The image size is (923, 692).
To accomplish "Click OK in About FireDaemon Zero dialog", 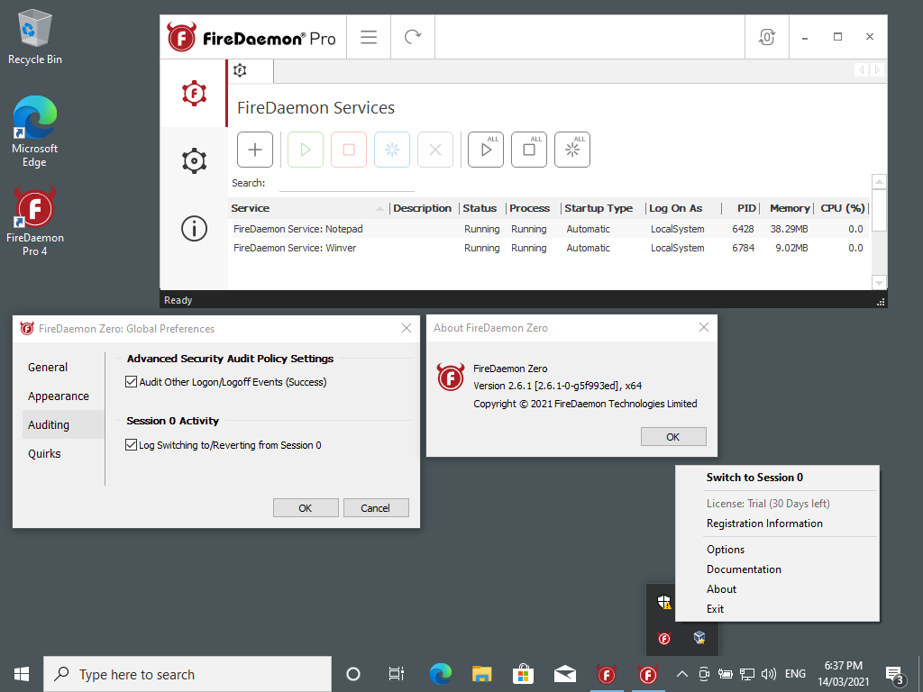I will coord(672,437).
